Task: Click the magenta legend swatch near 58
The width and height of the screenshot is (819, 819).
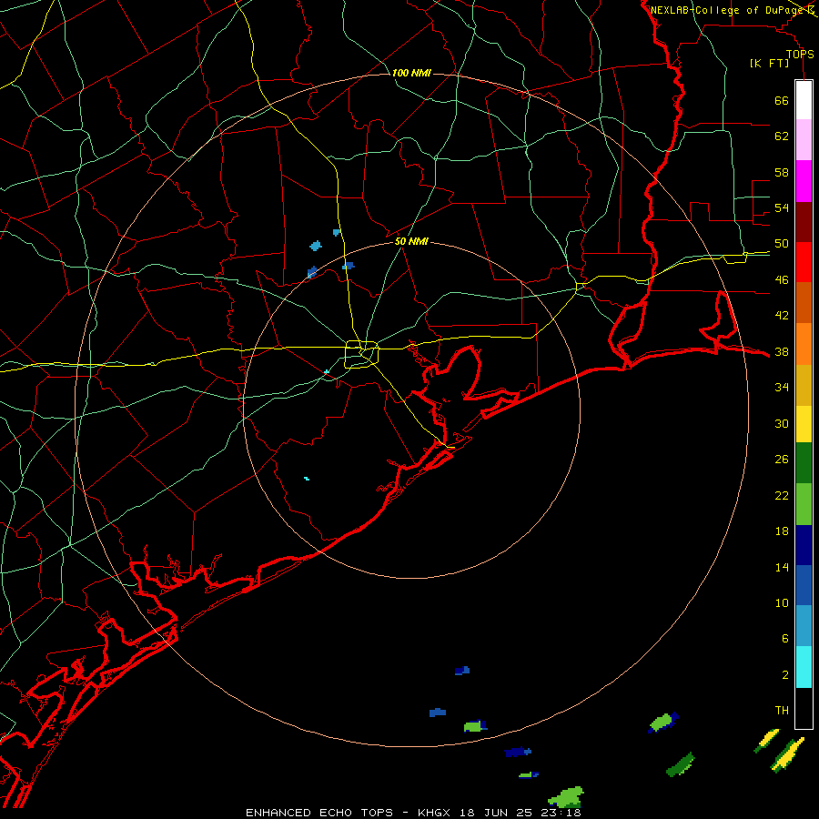Action: (x=804, y=181)
